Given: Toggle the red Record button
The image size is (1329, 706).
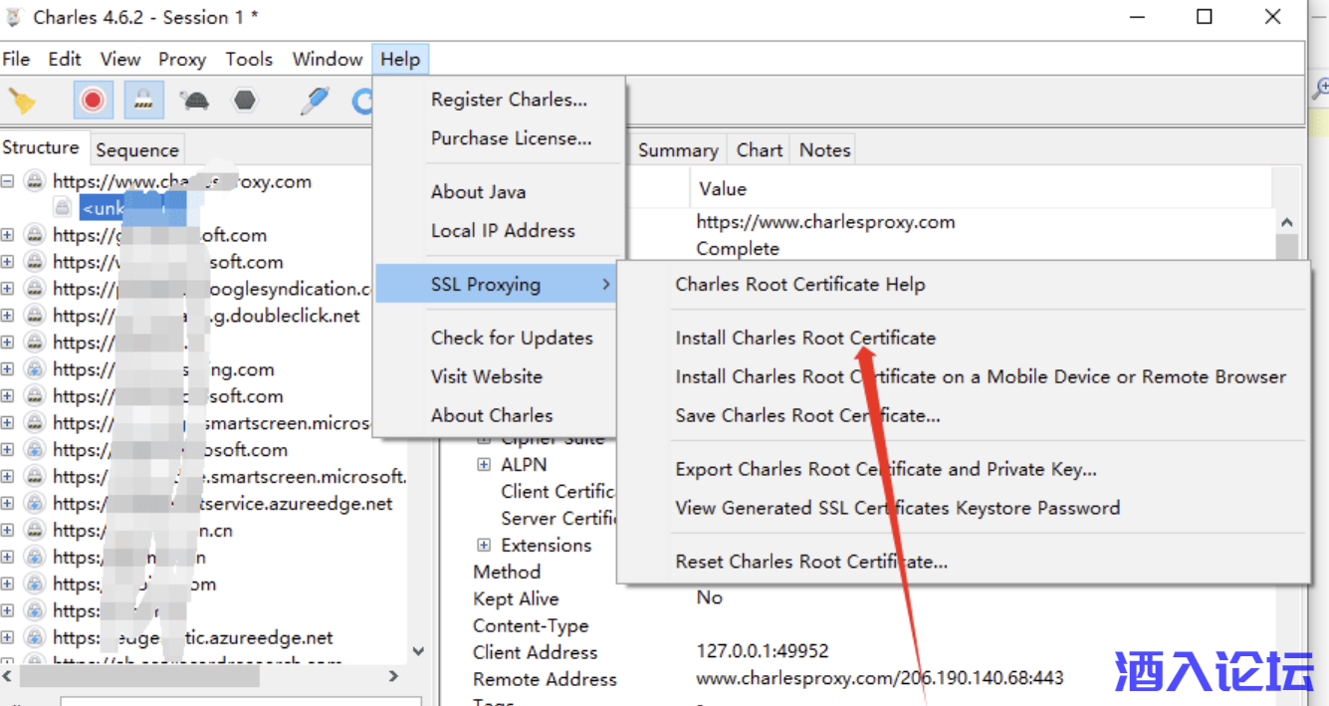Looking at the screenshot, I should point(93,101).
